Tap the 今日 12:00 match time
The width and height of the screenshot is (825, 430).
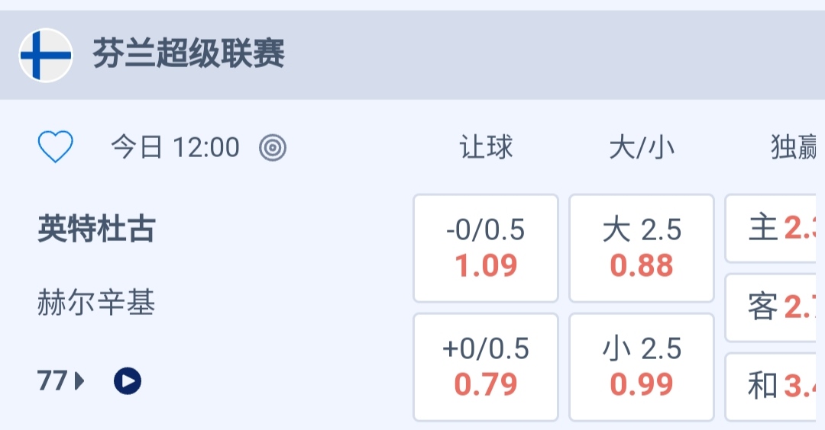pos(175,147)
